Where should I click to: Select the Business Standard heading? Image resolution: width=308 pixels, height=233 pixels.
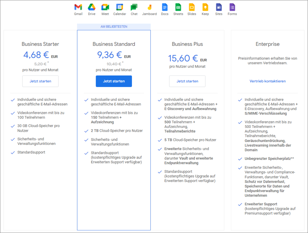(x=114, y=44)
